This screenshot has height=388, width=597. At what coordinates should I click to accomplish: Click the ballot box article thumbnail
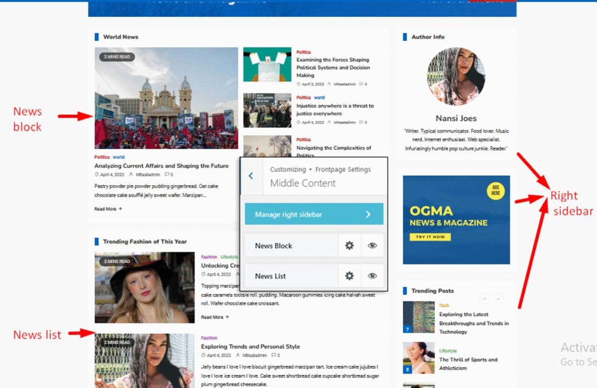[x=267, y=65]
